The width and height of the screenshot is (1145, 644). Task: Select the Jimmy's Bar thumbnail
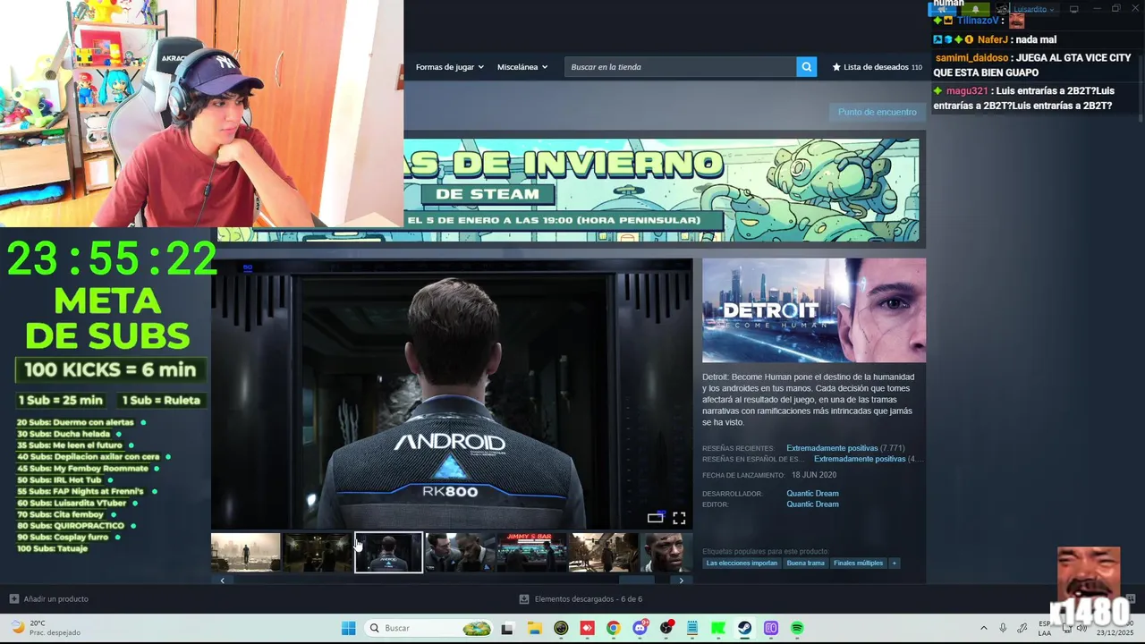click(x=531, y=553)
